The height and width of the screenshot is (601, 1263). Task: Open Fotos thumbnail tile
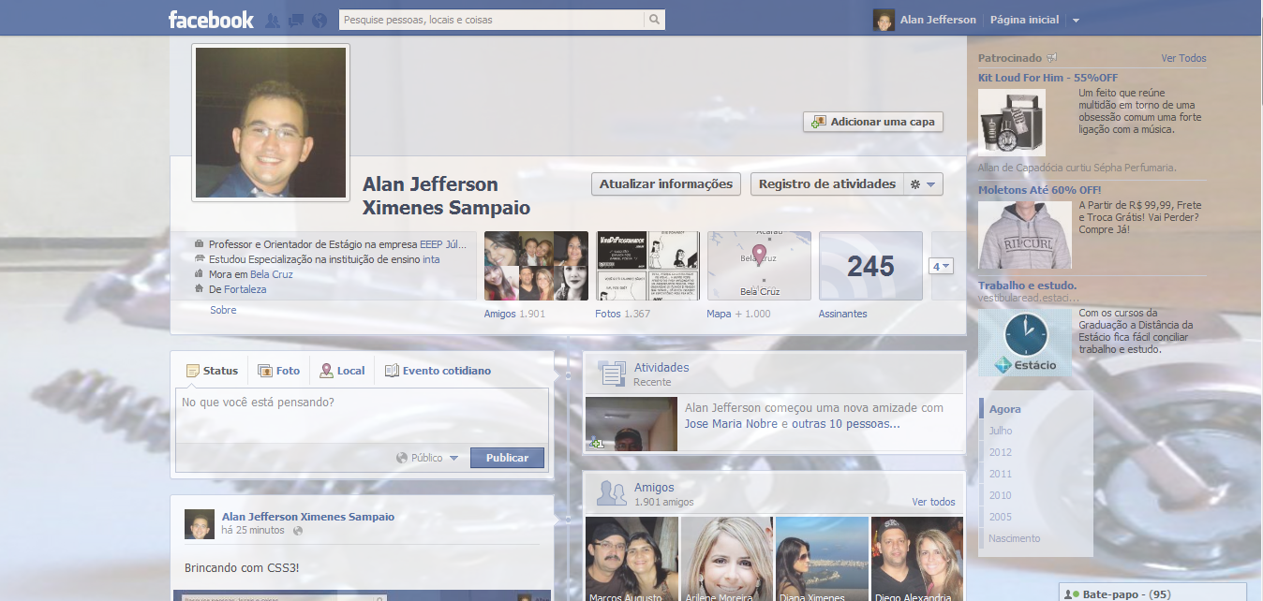click(647, 266)
